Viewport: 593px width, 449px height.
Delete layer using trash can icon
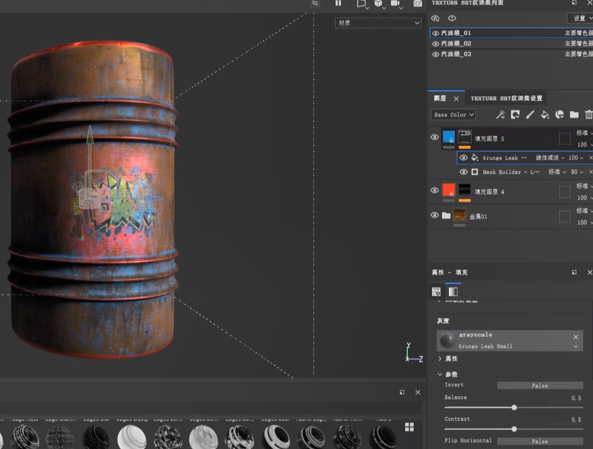tap(588, 115)
